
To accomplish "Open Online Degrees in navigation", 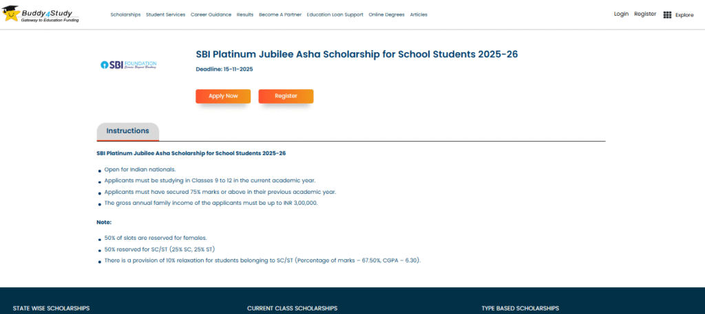I will point(386,14).
